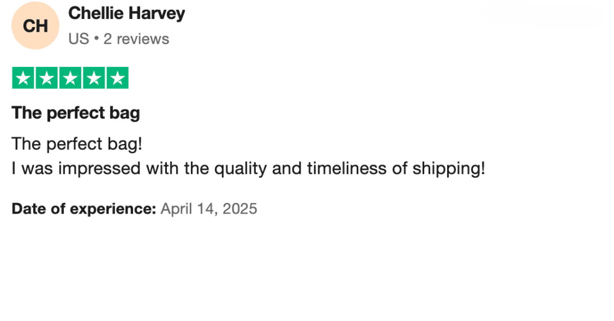This screenshot has height=321, width=614.
Task: Click the US country label
Action: tap(79, 39)
